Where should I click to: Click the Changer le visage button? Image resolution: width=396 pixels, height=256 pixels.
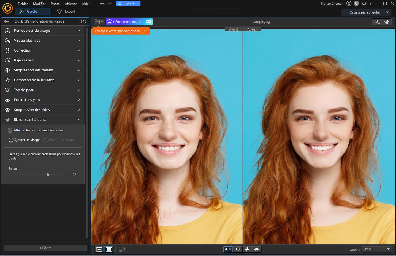(x=59, y=140)
